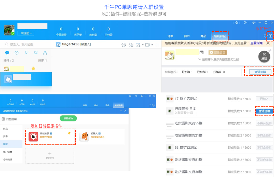Select the 58_群扩容测试 group name
This screenshot has width=274, height=177.
[x=186, y=147]
